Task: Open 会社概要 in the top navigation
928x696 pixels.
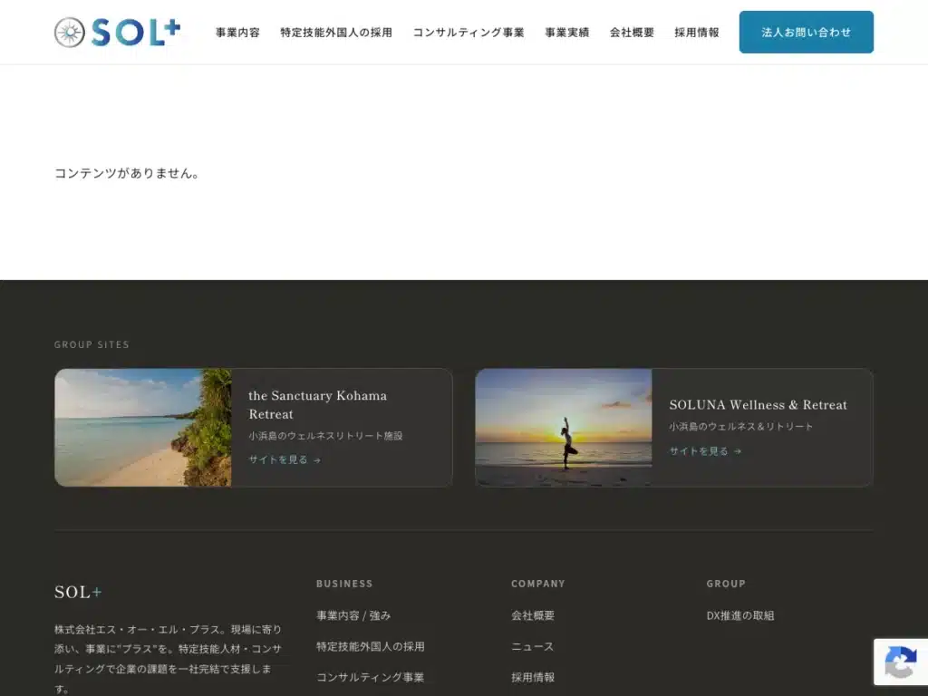Action: 632,33
